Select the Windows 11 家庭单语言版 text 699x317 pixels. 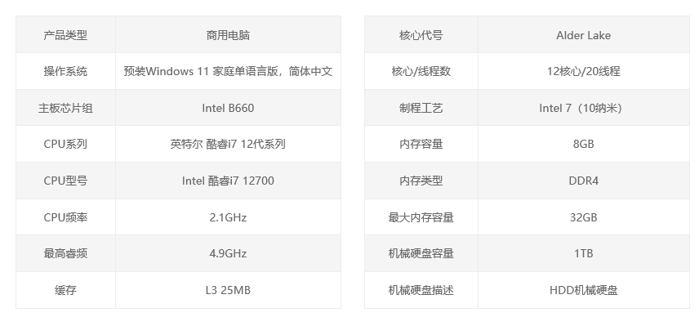pyautogui.click(x=211, y=71)
